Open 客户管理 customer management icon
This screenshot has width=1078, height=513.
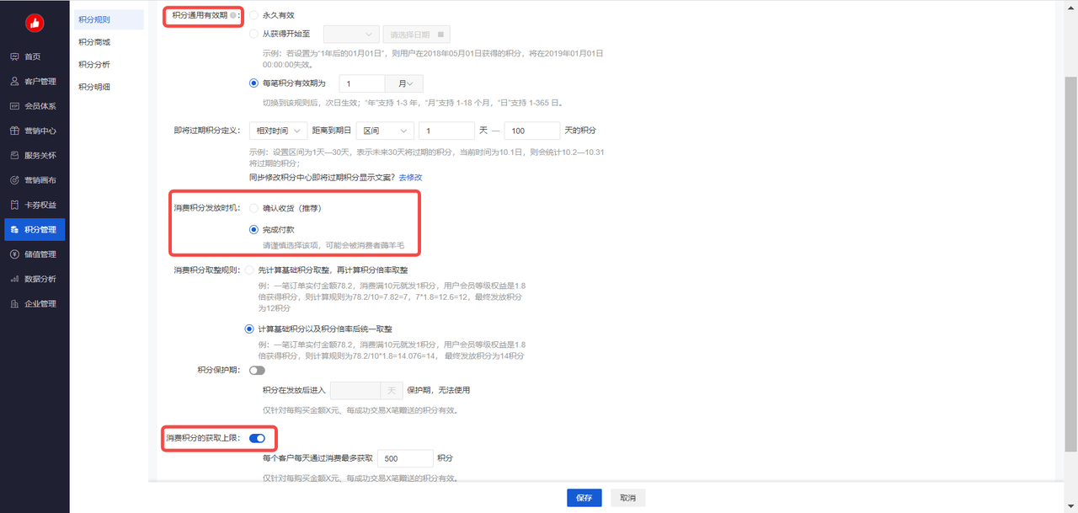point(15,82)
